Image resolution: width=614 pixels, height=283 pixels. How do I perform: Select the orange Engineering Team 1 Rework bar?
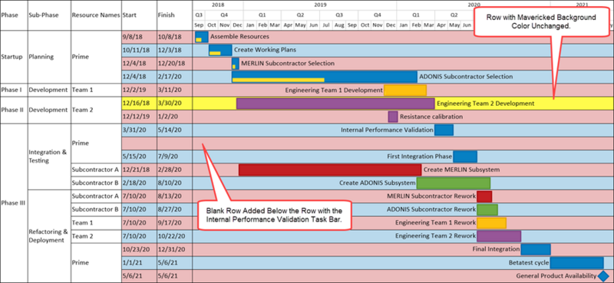point(491,223)
